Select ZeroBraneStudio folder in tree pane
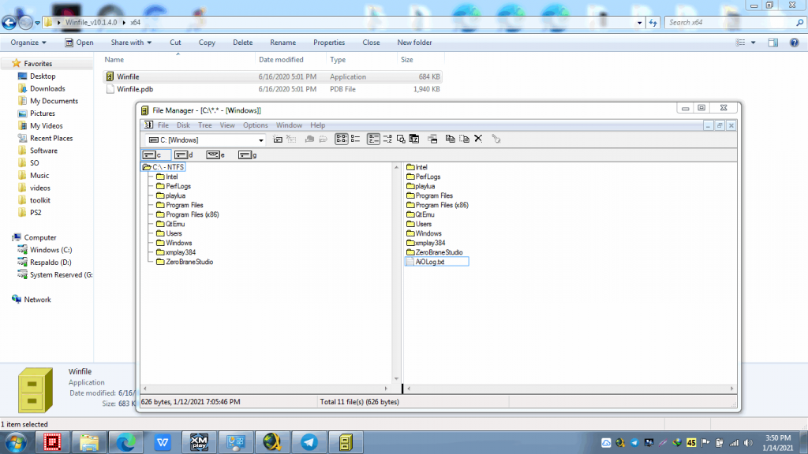808x454 pixels. point(185,262)
